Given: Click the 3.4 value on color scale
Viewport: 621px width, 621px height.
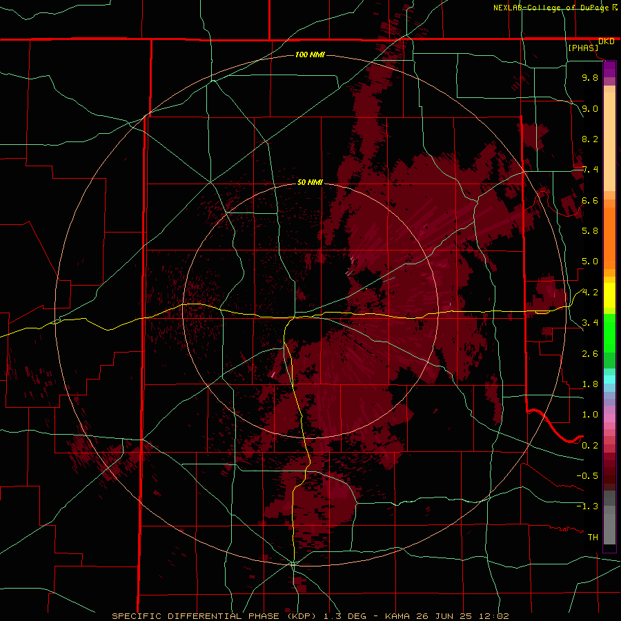Looking at the screenshot, I should [x=590, y=323].
